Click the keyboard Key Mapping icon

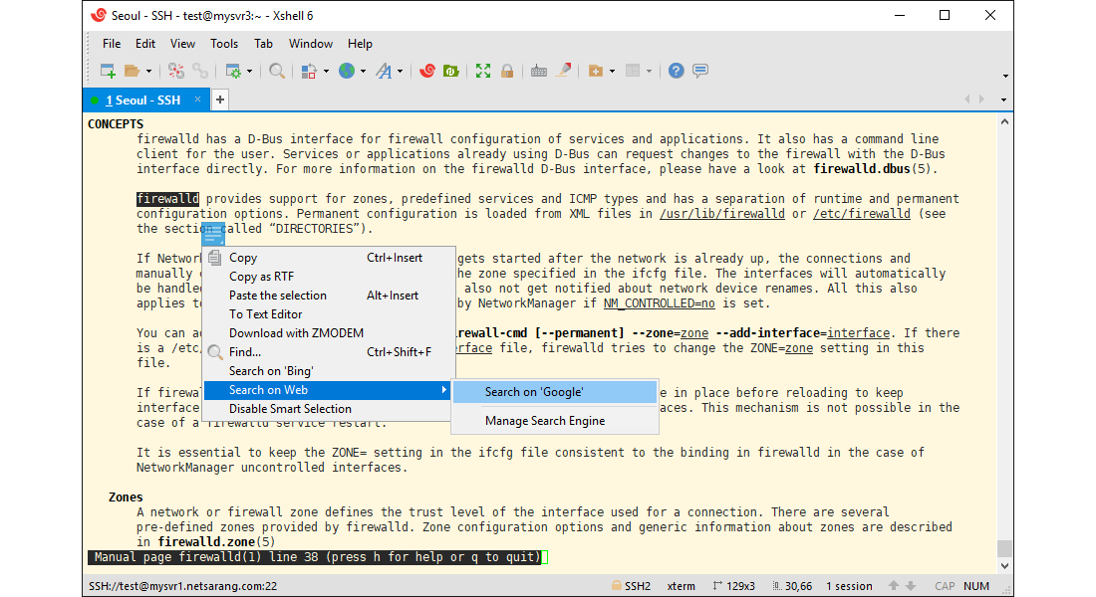point(538,71)
